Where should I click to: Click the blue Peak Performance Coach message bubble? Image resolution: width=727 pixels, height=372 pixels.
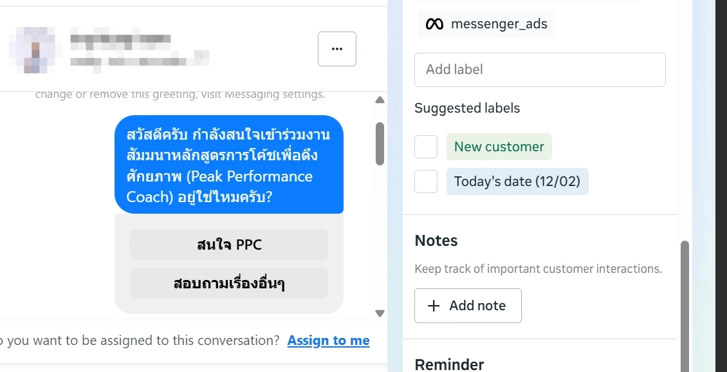click(229, 165)
